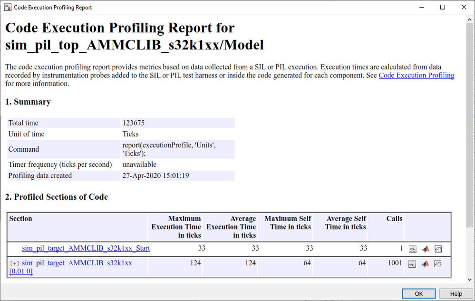
Task: Close the profiling report window
Action: (464, 7)
